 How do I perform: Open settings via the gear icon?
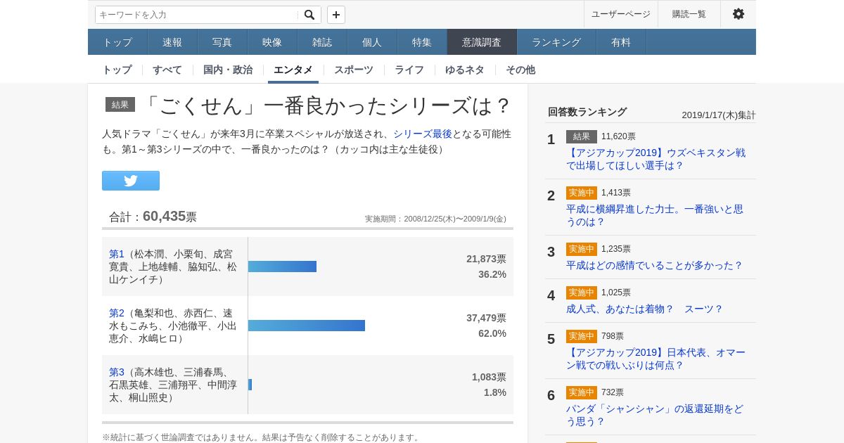738,14
